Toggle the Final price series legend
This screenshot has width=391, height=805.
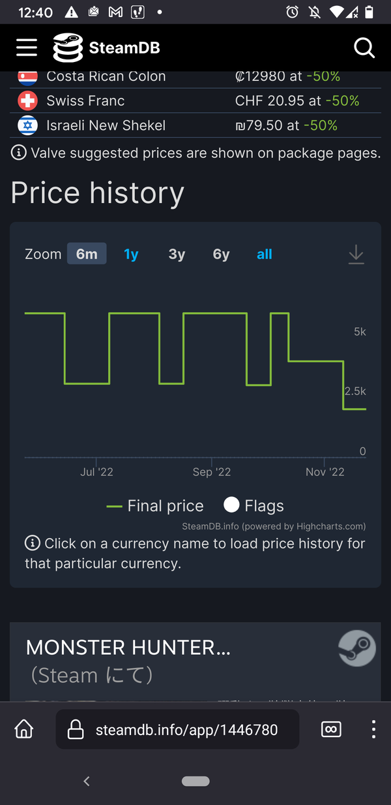pyautogui.click(x=155, y=506)
